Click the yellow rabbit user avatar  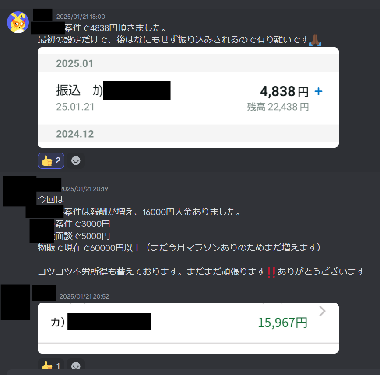[x=18, y=22]
